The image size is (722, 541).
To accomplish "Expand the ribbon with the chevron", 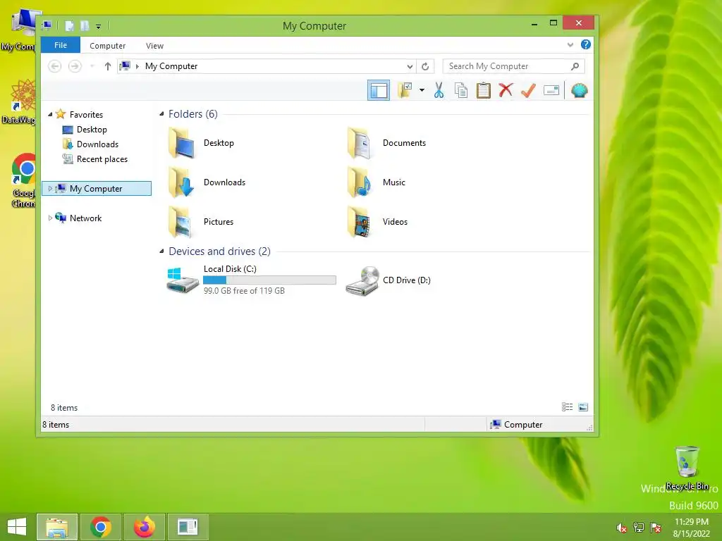I will [x=570, y=44].
